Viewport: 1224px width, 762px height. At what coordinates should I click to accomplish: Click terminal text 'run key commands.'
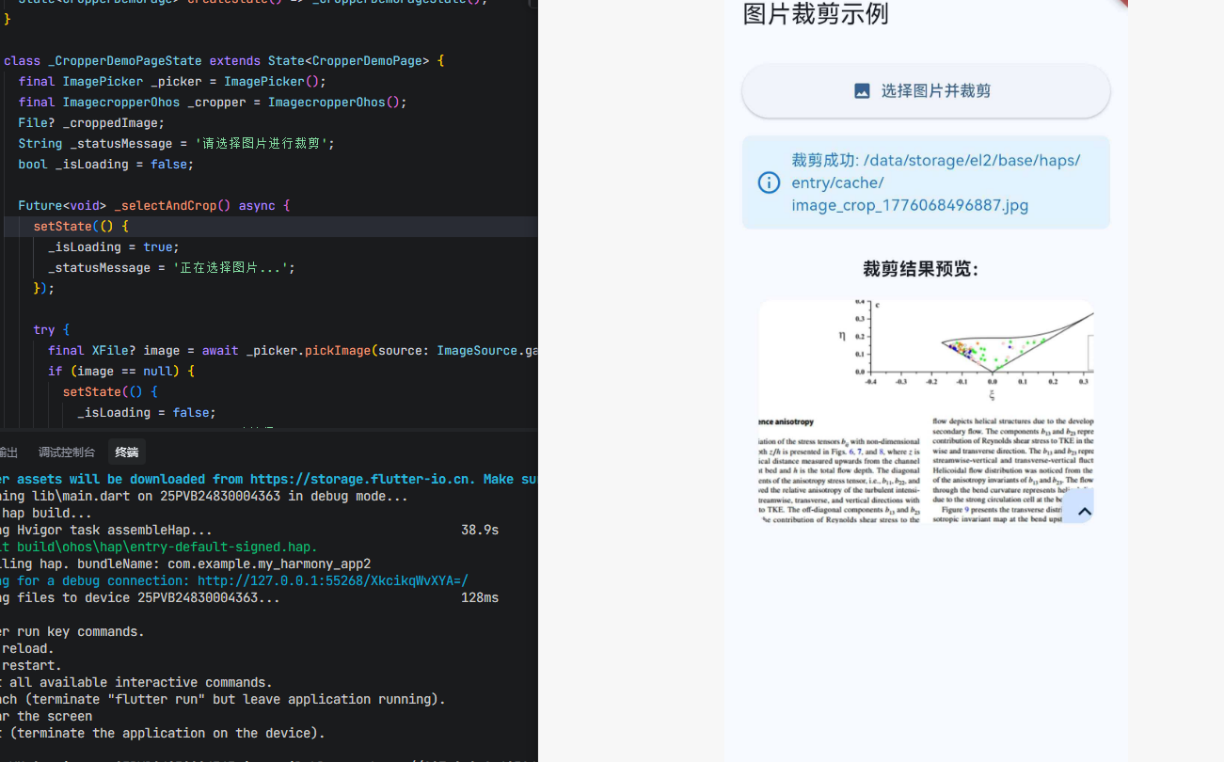(72, 632)
